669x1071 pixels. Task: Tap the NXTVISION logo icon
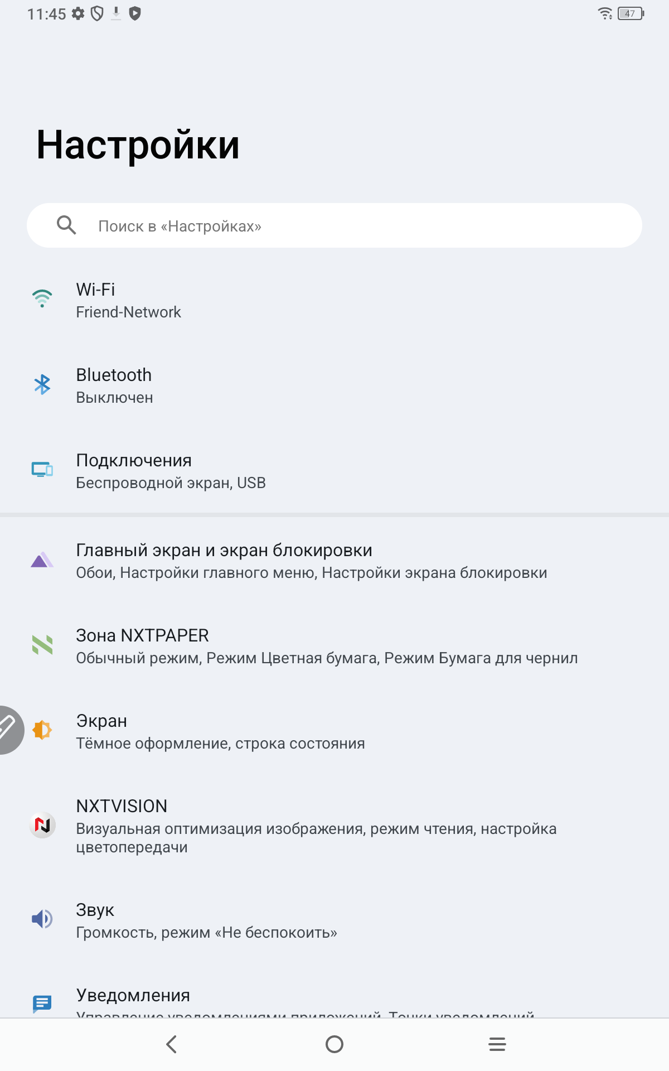(42, 824)
